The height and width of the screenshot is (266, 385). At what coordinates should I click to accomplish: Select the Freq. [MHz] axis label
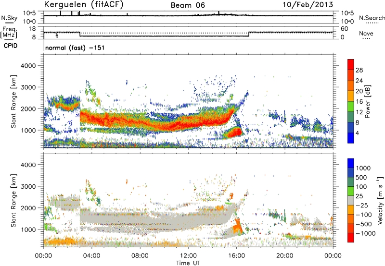click(9, 33)
